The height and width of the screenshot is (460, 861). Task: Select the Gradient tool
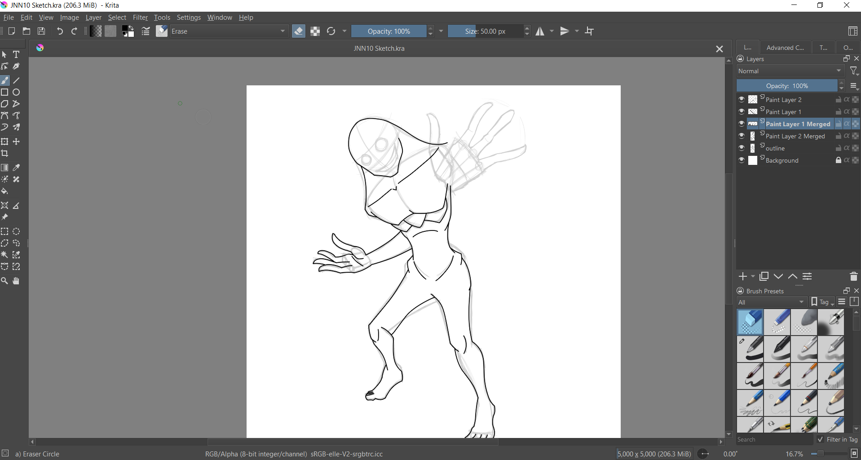[x=5, y=168]
